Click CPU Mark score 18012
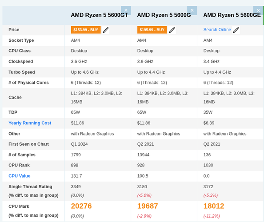This screenshot has width=264, height=222. (x=214, y=206)
